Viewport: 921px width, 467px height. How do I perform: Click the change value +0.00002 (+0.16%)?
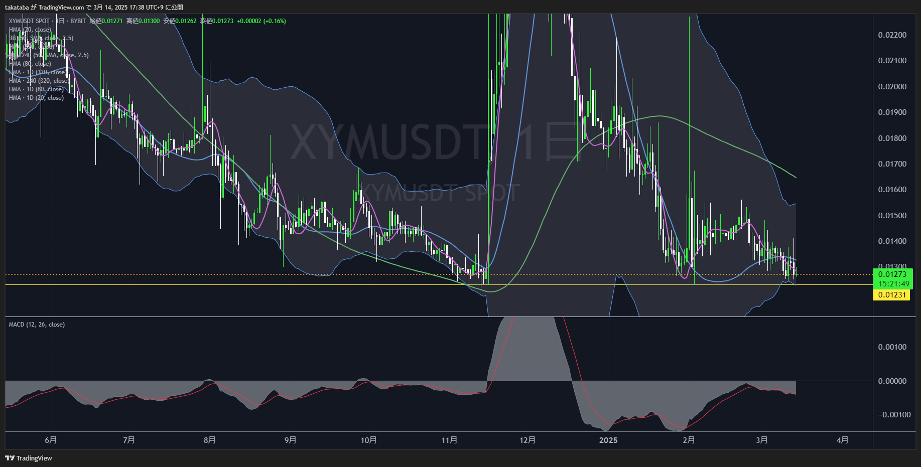click(261, 21)
